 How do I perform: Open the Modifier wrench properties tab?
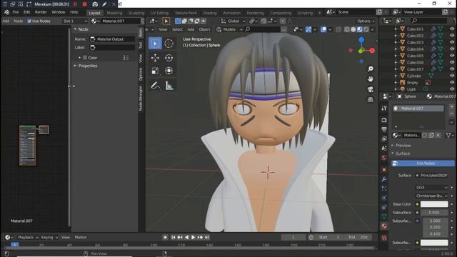[x=384, y=179]
